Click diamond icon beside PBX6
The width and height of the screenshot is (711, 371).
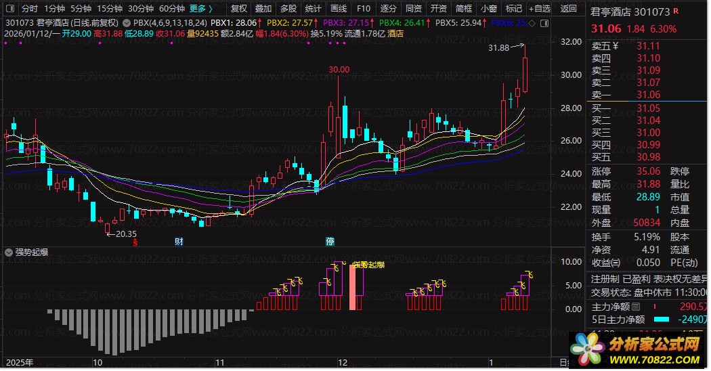click(532, 22)
